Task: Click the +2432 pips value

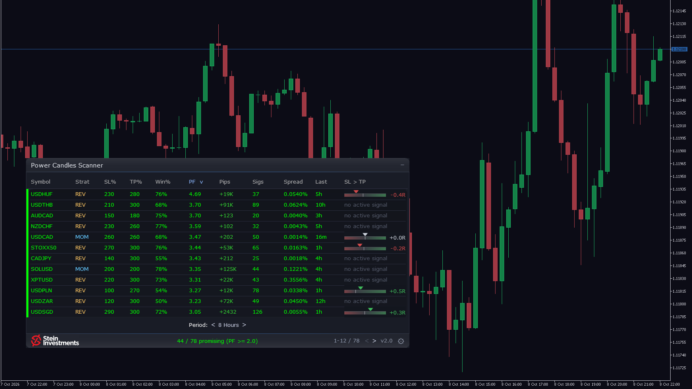Action: click(x=228, y=312)
